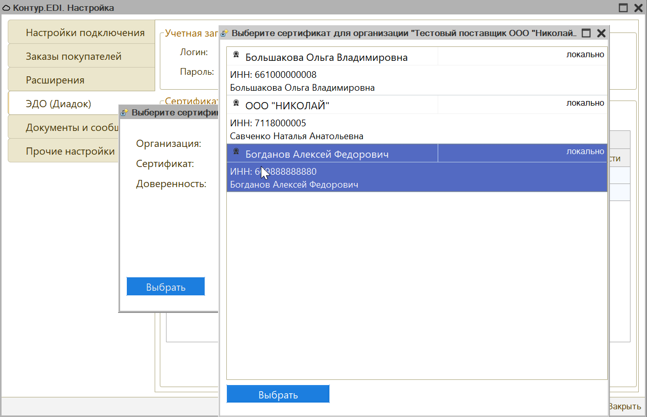This screenshot has width=647, height=417.
Task: Close the Контур.EDI Настройка window
Action: [x=638, y=8]
